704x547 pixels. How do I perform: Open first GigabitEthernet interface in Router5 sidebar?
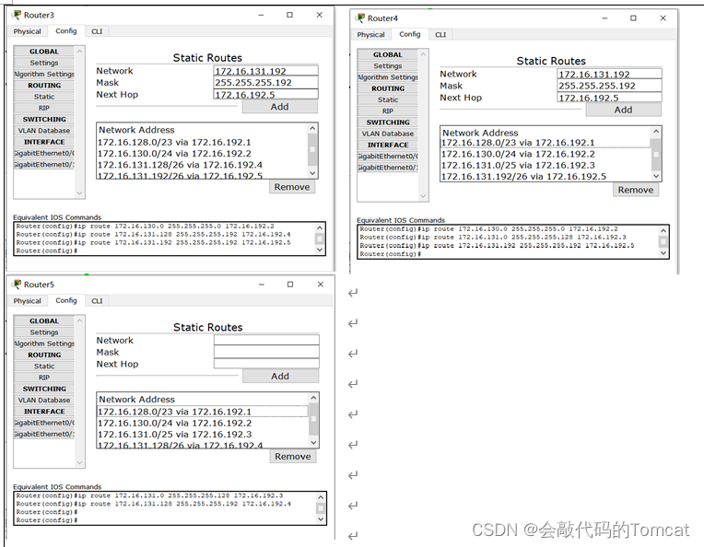[x=44, y=423]
